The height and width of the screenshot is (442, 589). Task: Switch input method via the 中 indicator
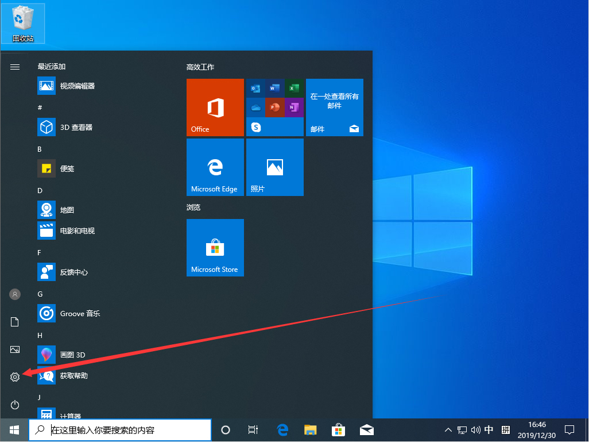click(489, 429)
